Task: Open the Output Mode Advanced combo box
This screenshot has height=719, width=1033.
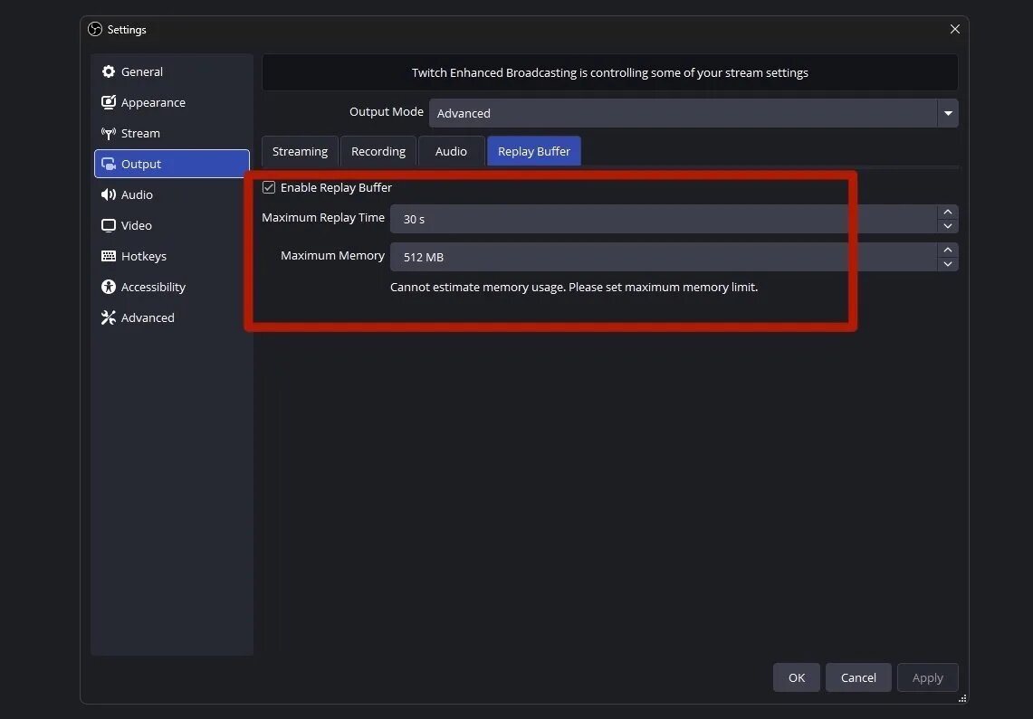Action: pyautogui.click(x=693, y=113)
